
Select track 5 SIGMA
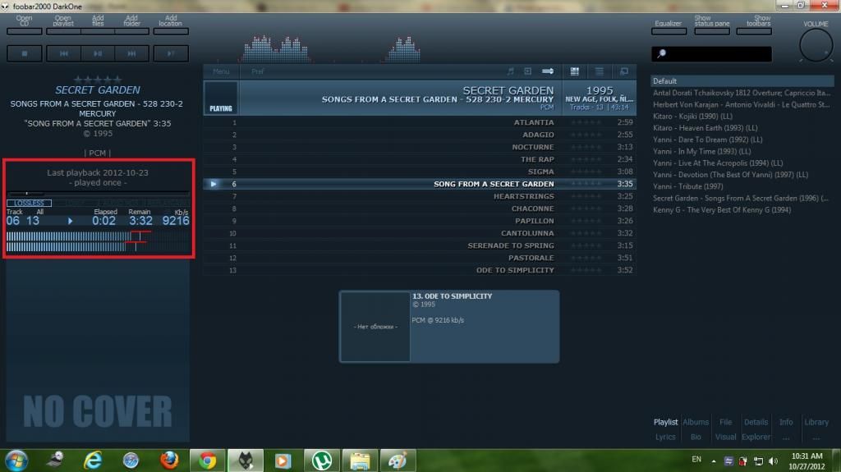pos(420,172)
